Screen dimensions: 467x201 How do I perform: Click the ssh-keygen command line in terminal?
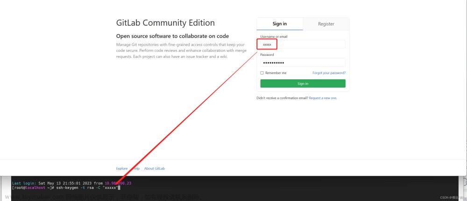point(66,187)
